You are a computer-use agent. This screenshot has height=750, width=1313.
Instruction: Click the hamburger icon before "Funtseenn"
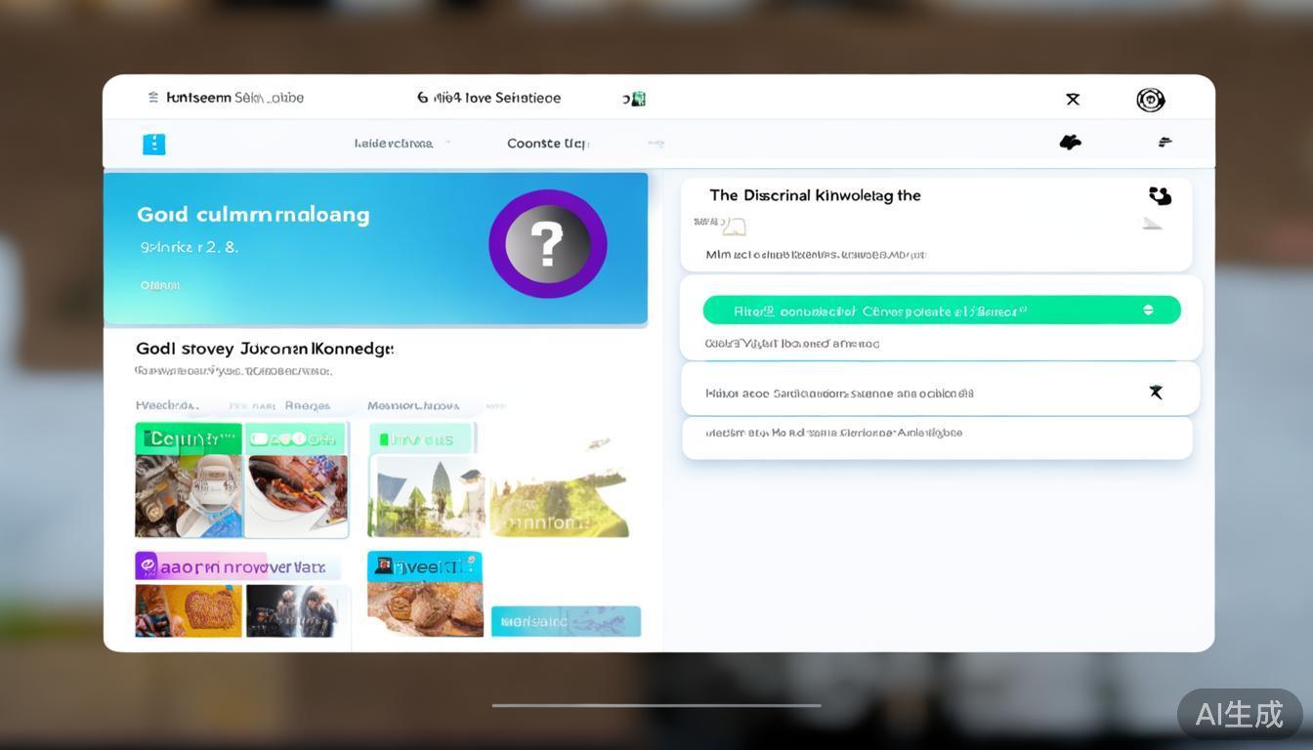click(x=153, y=98)
